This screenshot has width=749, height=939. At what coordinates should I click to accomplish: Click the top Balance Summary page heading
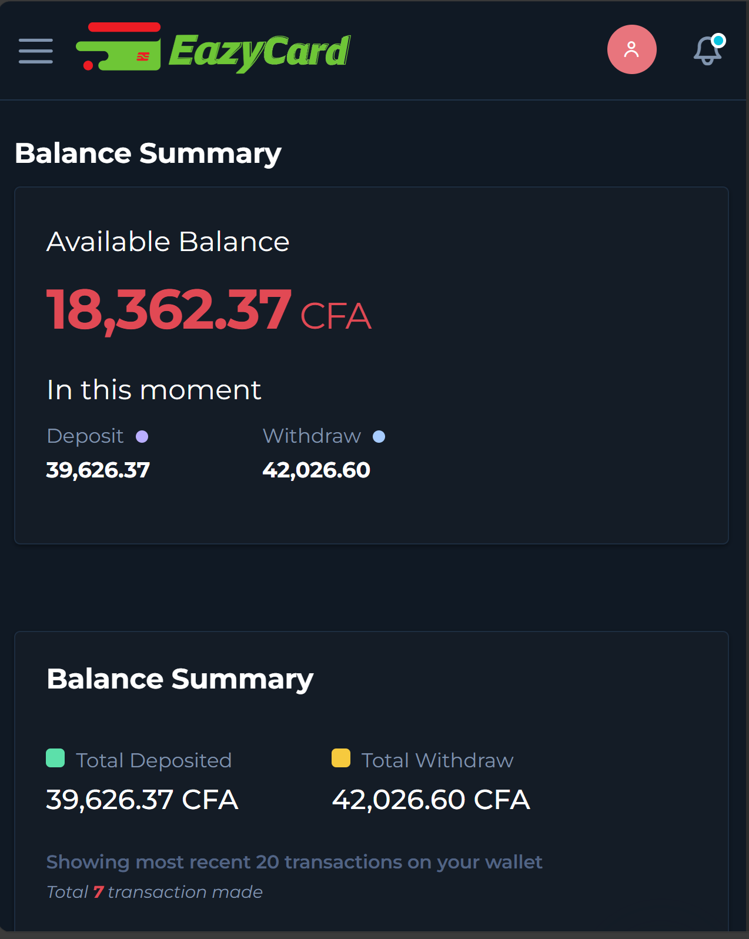click(148, 153)
